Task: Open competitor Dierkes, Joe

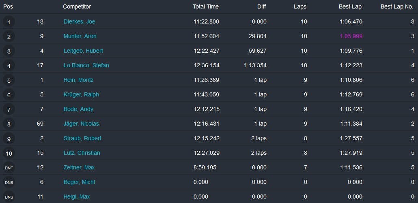Action: pyautogui.click(x=79, y=21)
